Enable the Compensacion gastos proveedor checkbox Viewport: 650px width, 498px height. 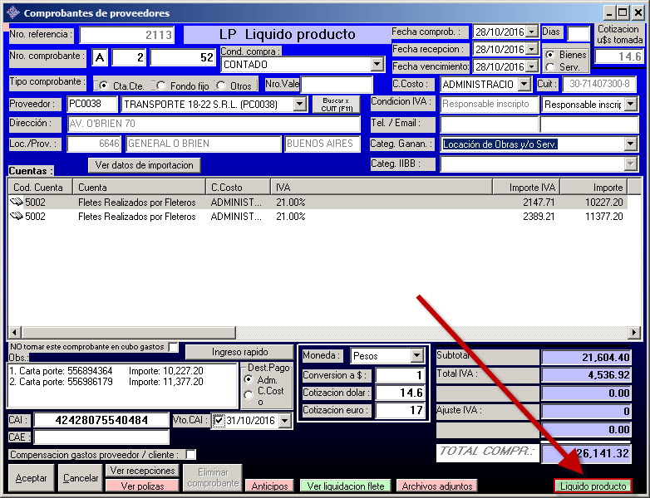coord(191,455)
